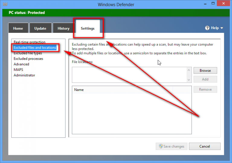Select Administrator in the settings list
Image resolution: width=232 pixels, height=163 pixels.
(24, 75)
